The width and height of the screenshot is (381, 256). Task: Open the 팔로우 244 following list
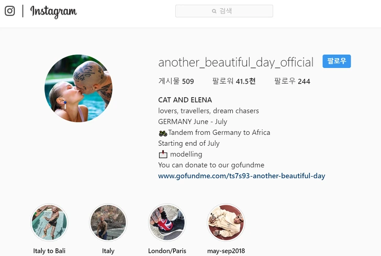click(x=292, y=81)
